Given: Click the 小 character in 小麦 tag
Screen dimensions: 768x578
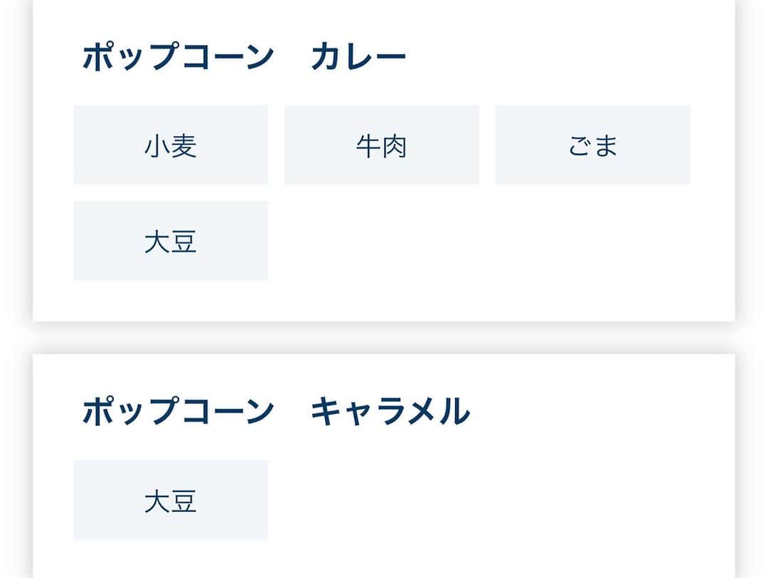Looking at the screenshot, I should pyautogui.click(x=158, y=146).
